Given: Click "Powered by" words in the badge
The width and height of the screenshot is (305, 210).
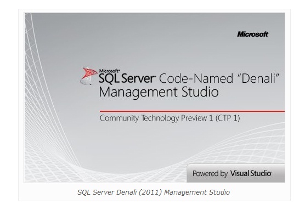Looking at the screenshot, I should 210,173.
